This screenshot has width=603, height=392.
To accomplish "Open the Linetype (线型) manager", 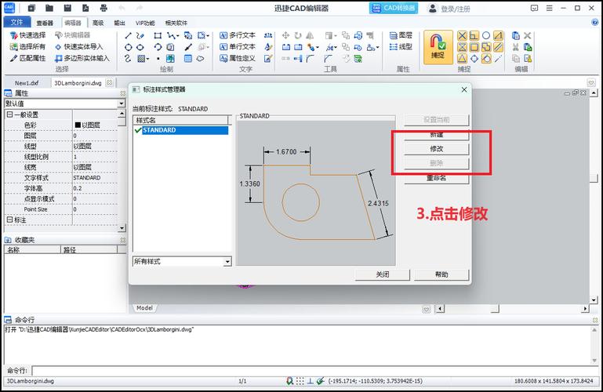I will pos(401,47).
